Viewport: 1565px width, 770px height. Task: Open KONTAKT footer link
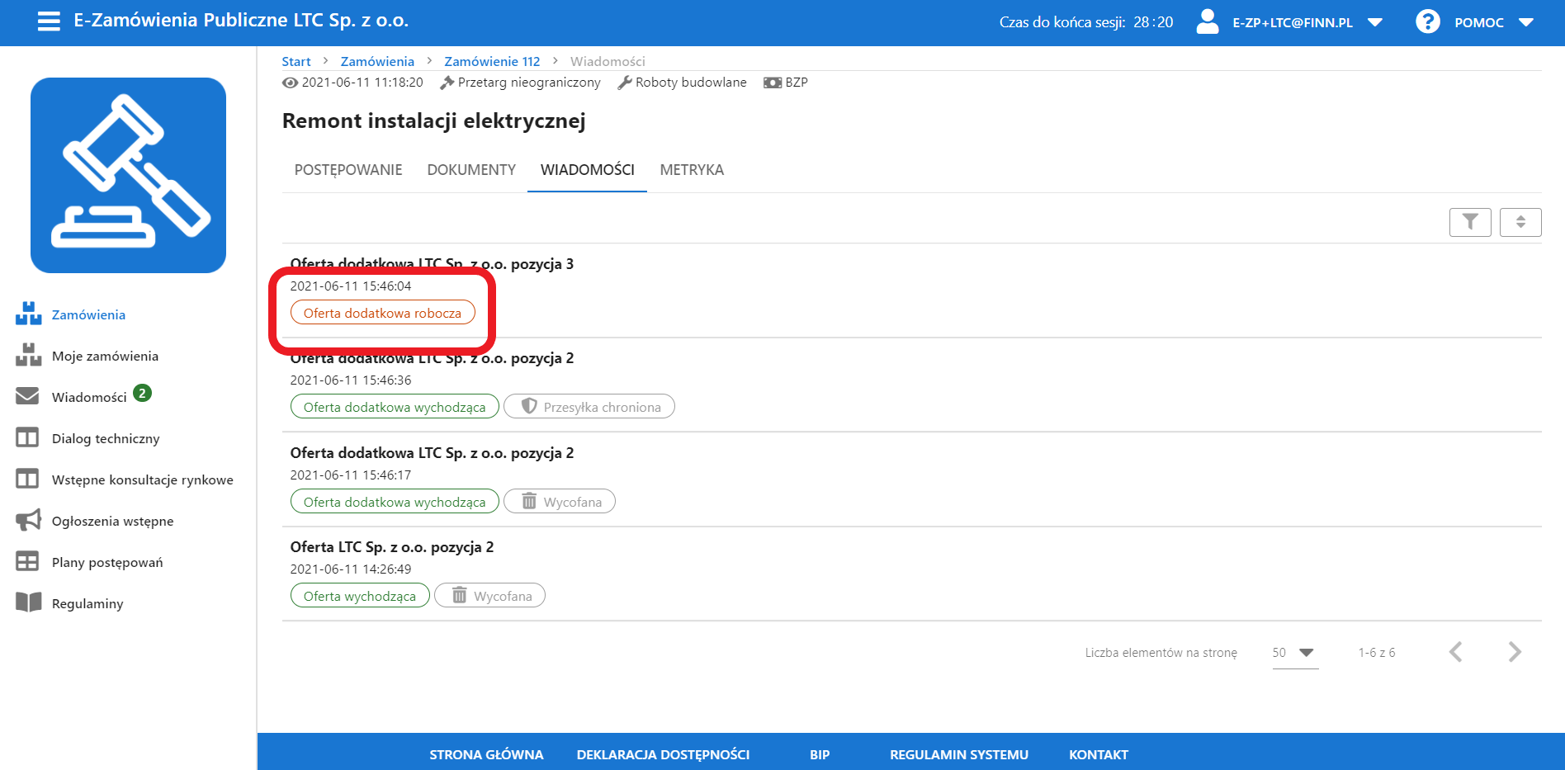click(1099, 754)
